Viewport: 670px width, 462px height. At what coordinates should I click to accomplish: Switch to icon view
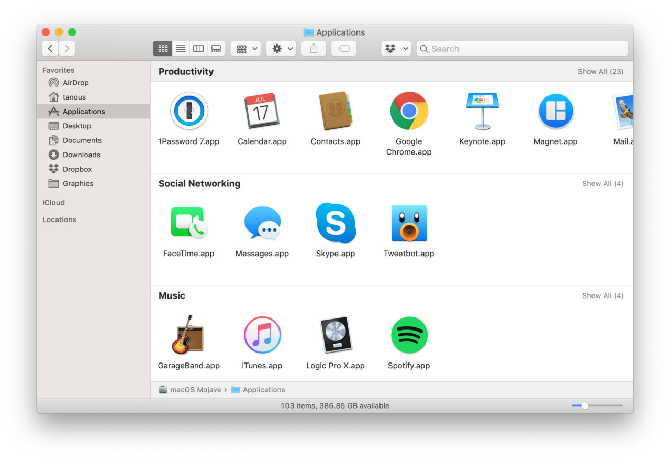pos(162,49)
